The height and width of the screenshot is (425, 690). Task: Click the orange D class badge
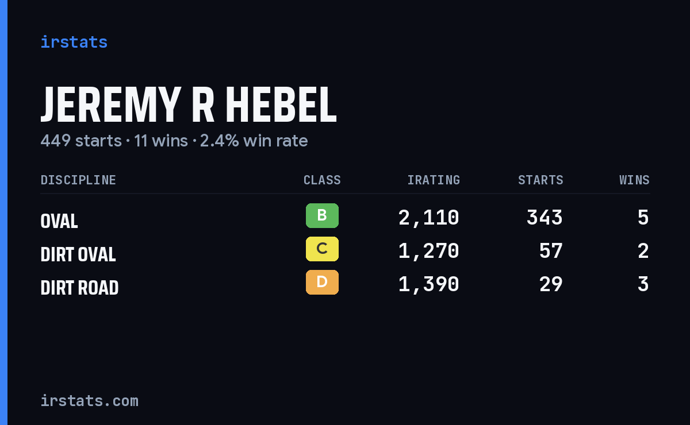tap(322, 283)
